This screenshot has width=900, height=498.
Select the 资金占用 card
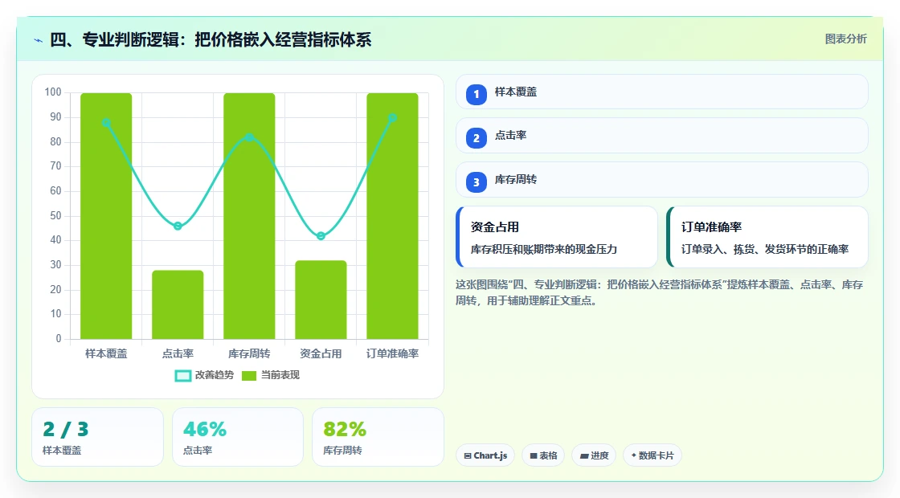click(x=556, y=237)
